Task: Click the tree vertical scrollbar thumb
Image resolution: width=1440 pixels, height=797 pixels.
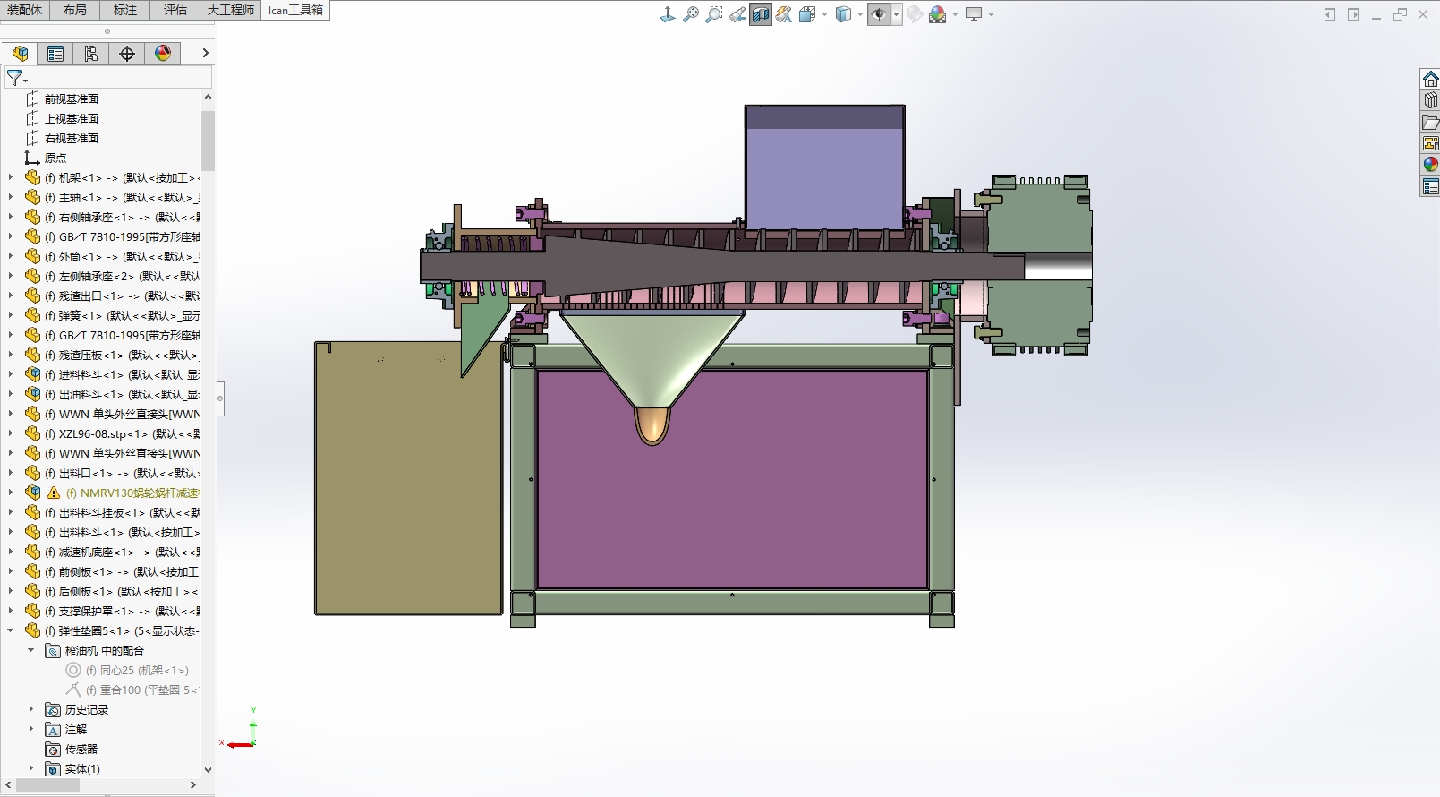Action: pos(209,141)
